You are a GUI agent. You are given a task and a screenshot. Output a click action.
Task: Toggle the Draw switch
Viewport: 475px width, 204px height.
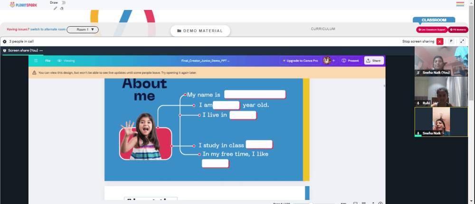63,3
